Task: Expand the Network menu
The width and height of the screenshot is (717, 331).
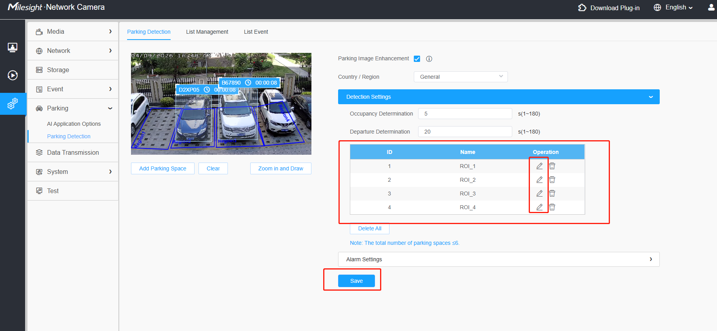Action: [x=73, y=51]
